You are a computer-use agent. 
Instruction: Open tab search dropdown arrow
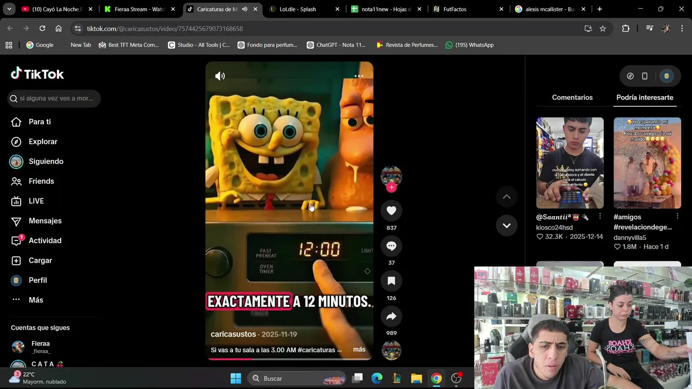10,9
